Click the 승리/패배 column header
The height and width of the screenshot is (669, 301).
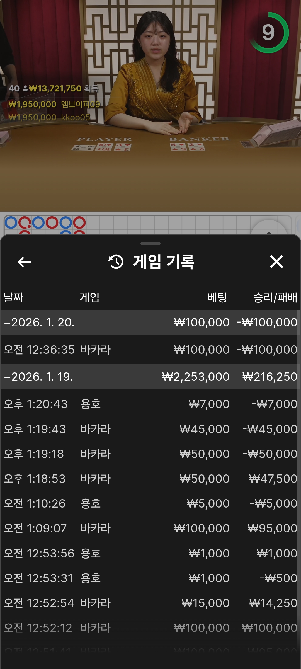(x=275, y=297)
